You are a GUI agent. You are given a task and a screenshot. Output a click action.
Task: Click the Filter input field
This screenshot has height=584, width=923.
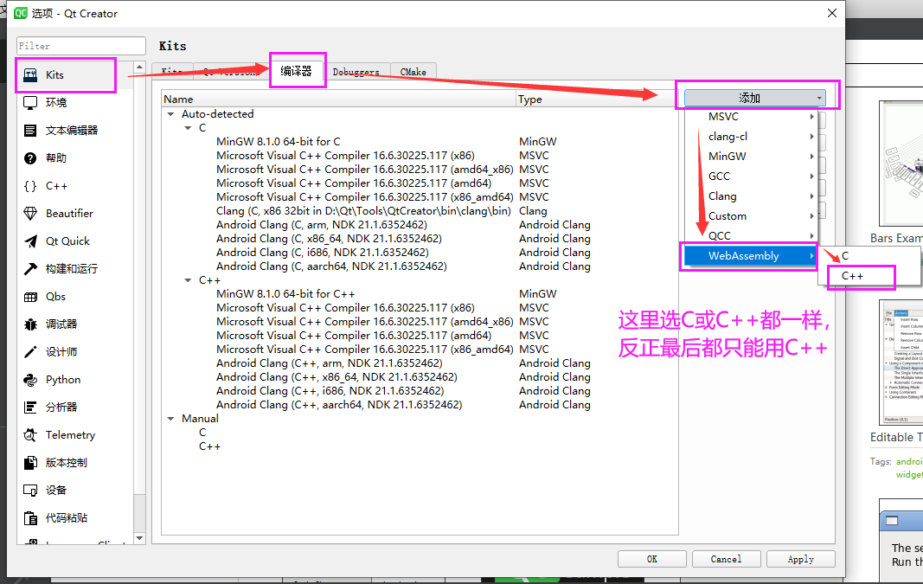(x=80, y=45)
